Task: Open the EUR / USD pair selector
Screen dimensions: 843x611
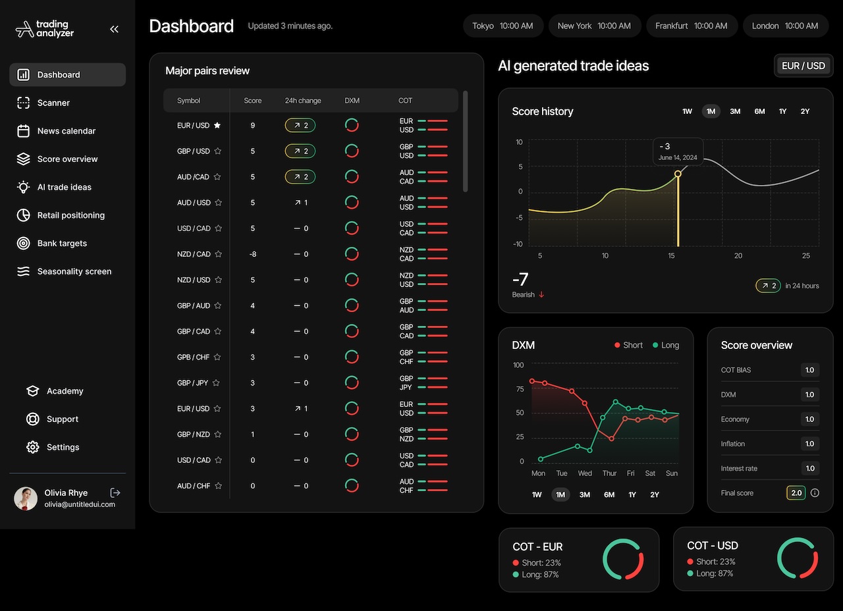Action: point(803,65)
